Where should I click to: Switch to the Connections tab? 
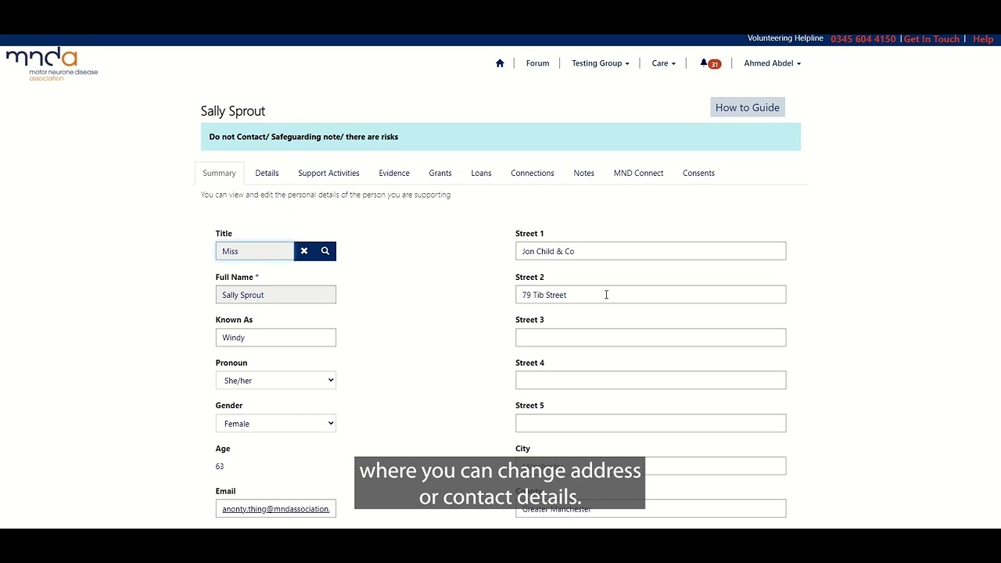coord(533,173)
